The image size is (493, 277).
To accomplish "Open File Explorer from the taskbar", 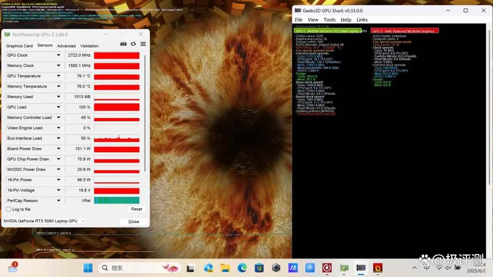I will (225, 268).
